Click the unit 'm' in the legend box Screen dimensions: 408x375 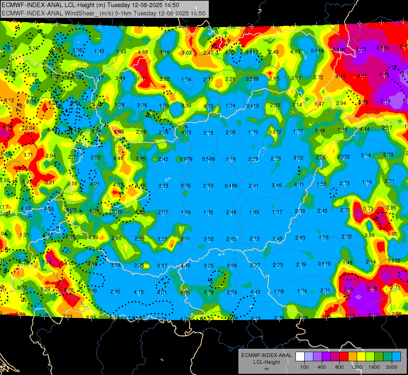[x=266, y=369]
